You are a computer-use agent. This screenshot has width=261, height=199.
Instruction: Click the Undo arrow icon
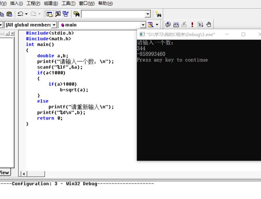(x=20, y=14)
